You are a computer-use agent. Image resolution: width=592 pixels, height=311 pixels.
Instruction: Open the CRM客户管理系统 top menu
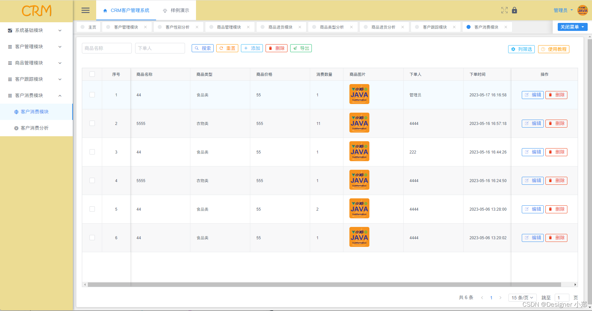coord(126,10)
